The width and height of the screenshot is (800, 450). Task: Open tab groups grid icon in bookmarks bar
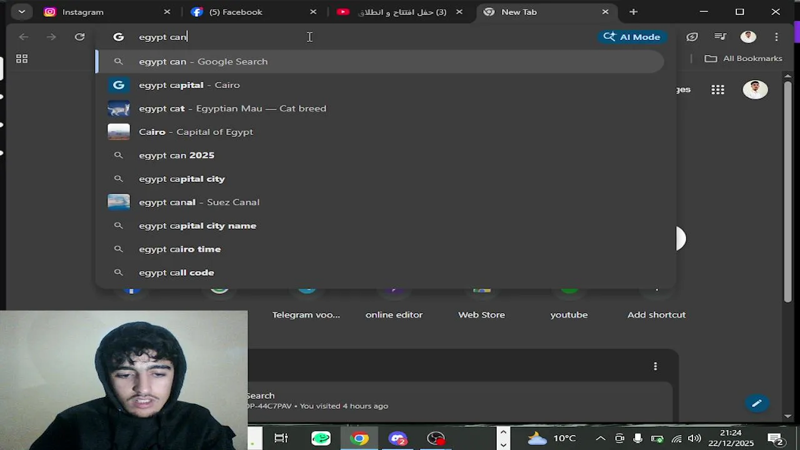pos(22,59)
